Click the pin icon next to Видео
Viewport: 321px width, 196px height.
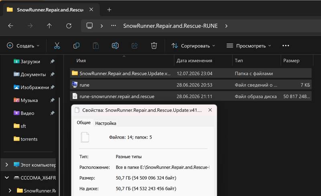[53, 113]
